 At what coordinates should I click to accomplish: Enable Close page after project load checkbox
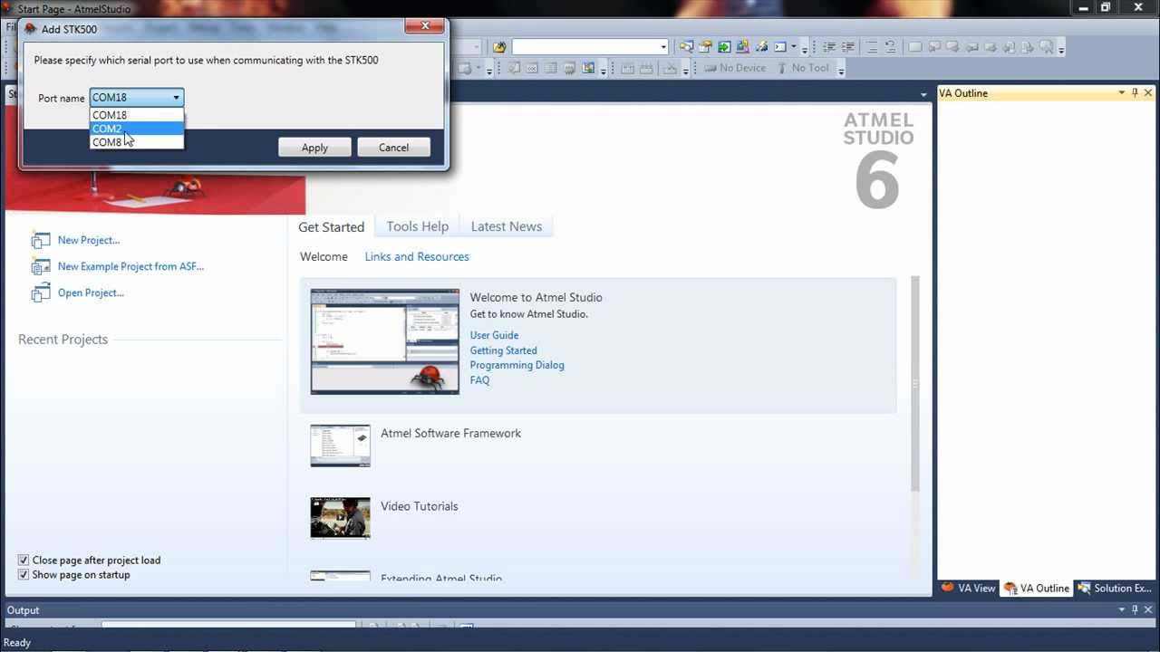[24, 561]
